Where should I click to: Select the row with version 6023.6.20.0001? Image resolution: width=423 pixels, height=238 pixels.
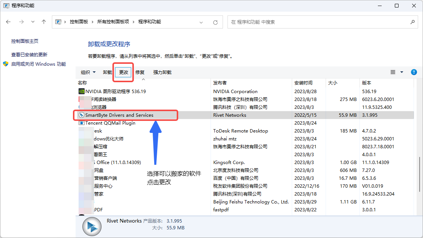coord(245,99)
